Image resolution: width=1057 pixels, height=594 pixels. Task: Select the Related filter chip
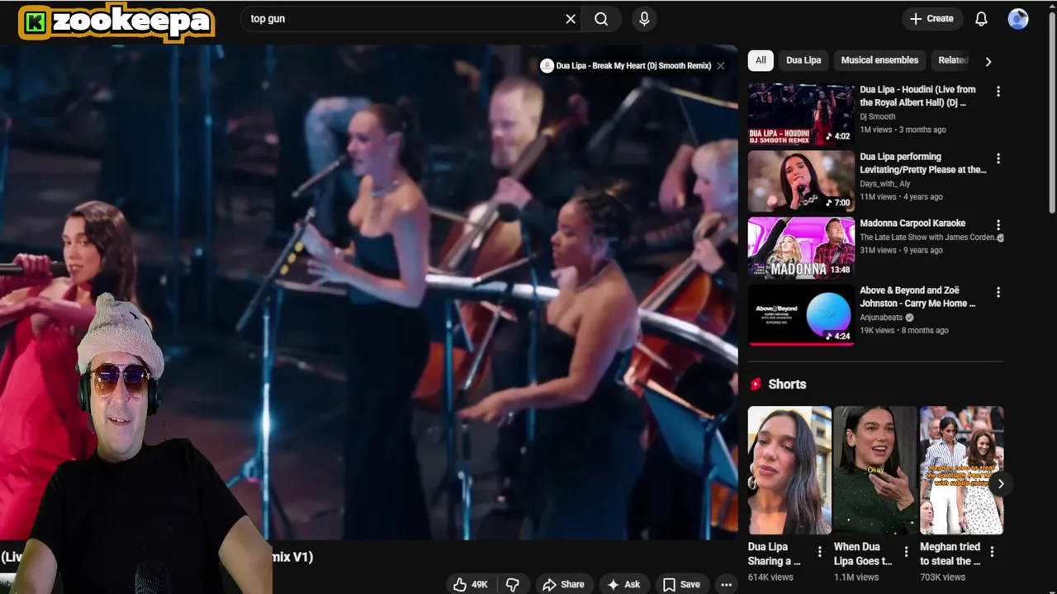click(x=951, y=60)
